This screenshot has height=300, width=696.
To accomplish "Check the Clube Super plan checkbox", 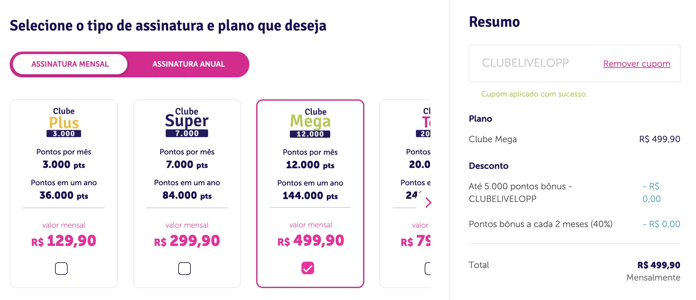I will [185, 268].
